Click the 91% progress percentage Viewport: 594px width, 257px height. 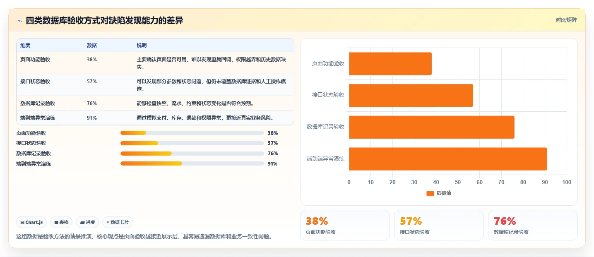point(273,164)
